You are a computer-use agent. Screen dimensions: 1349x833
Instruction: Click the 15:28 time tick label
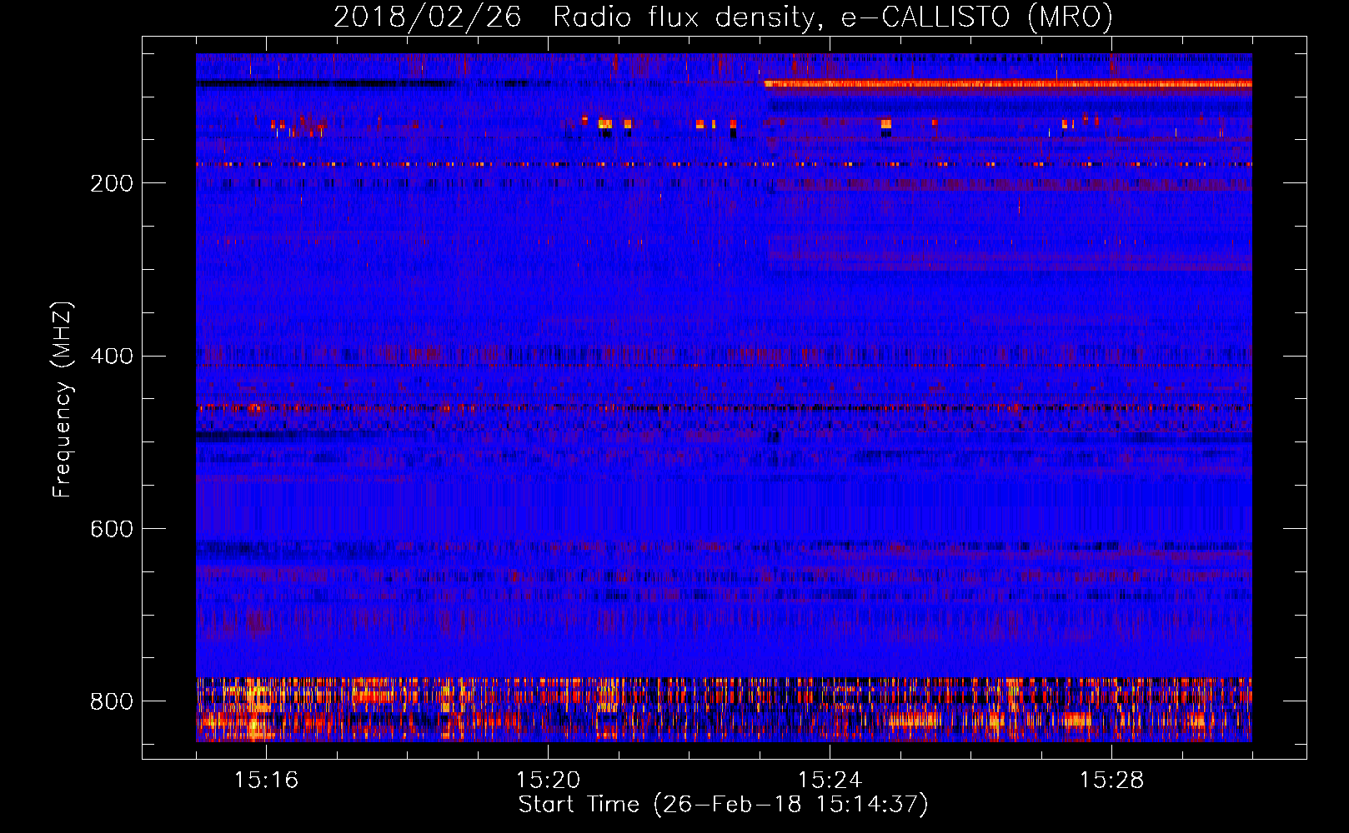pyautogui.click(x=1111, y=781)
